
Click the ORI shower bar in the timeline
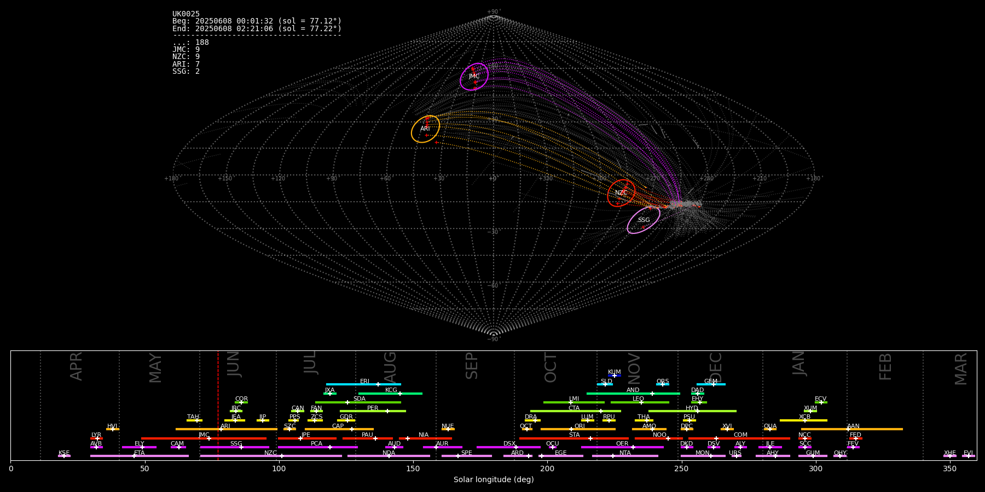coord(578,429)
